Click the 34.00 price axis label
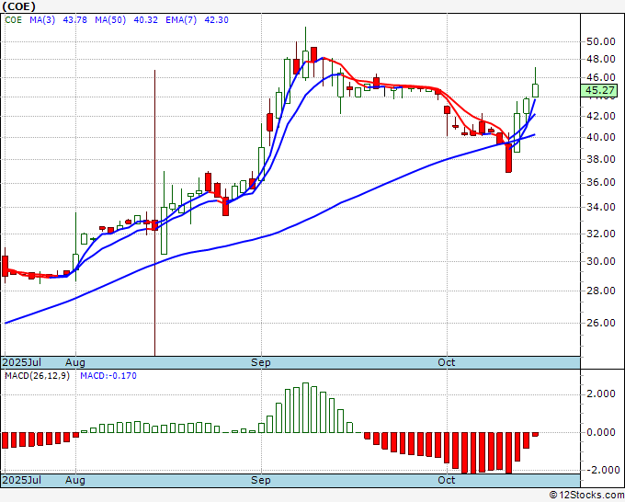 pos(601,208)
